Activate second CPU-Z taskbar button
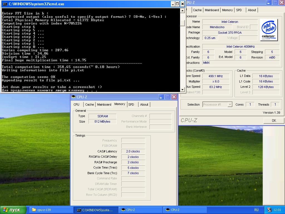 (x=185, y=210)
